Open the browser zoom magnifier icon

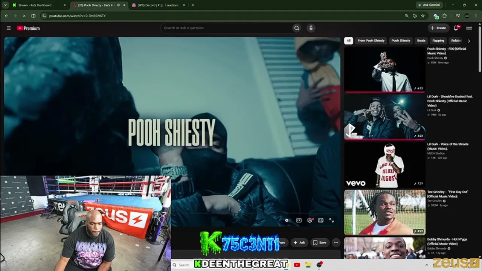[406, 16]
